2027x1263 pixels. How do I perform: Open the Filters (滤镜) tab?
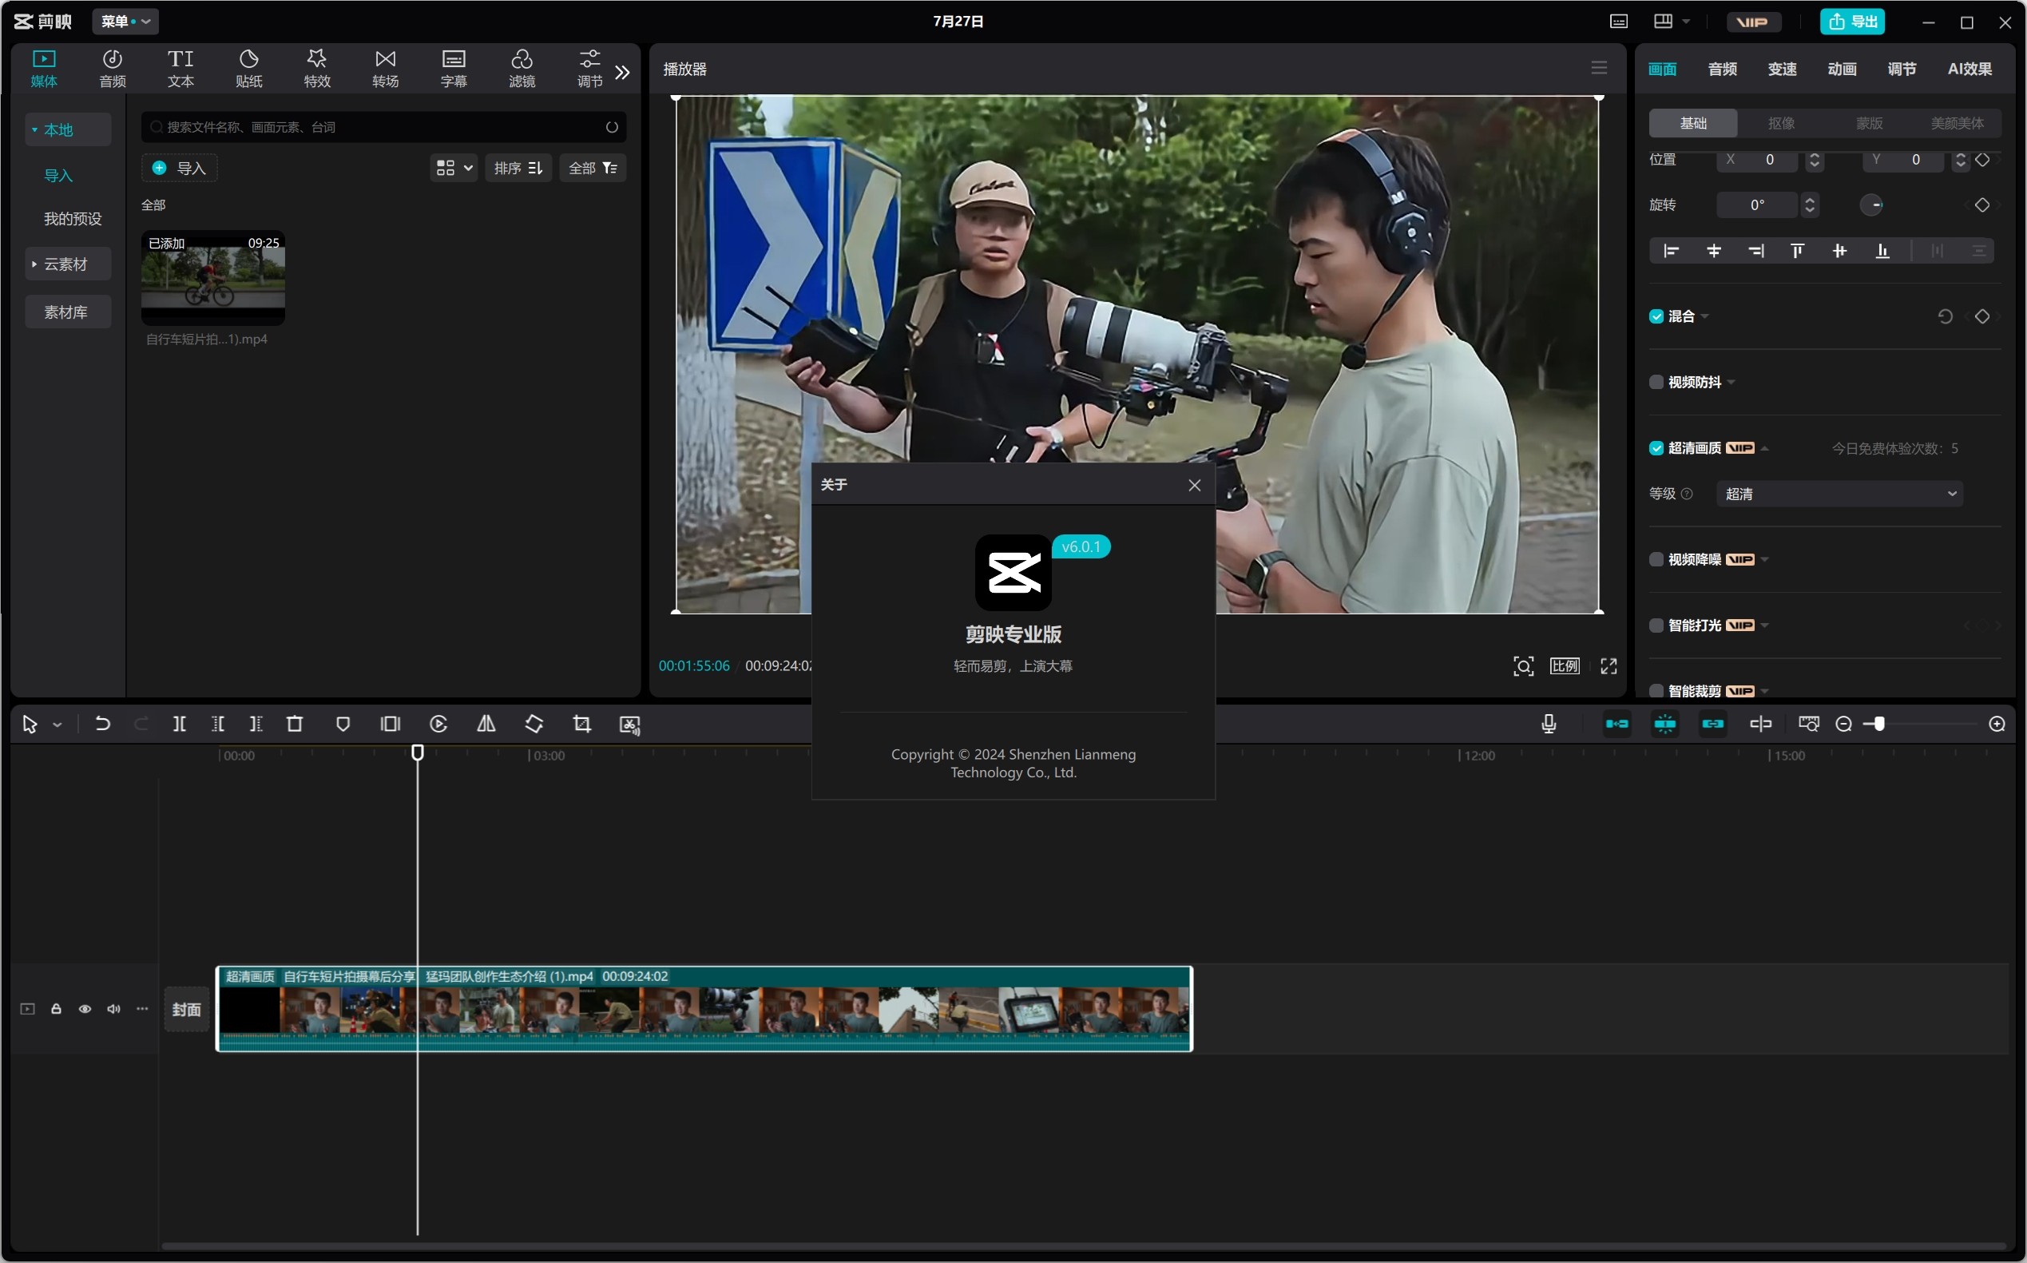[x=522, y=69]
